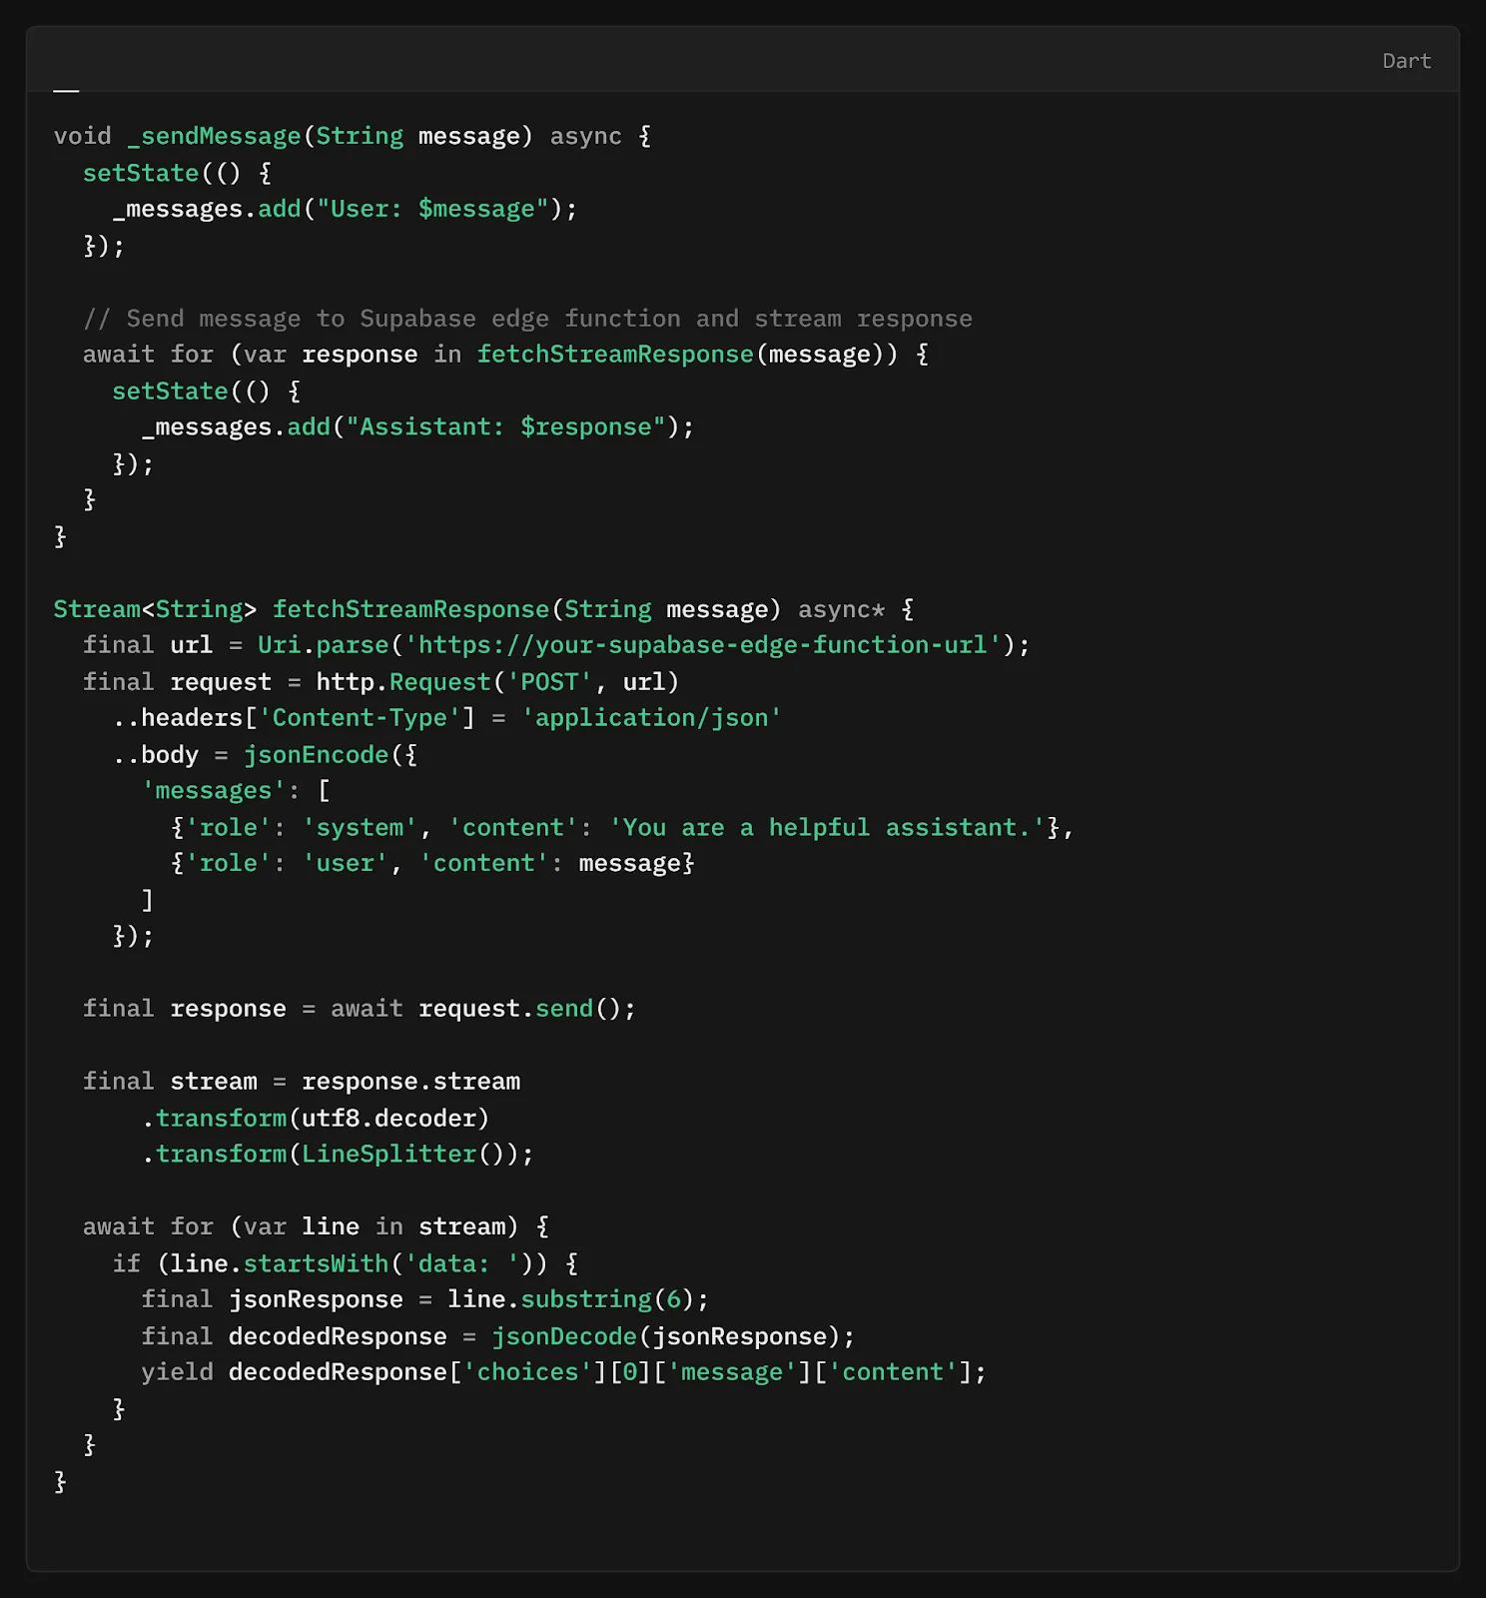Click Stream<String> return type

[x=155, y=609]
